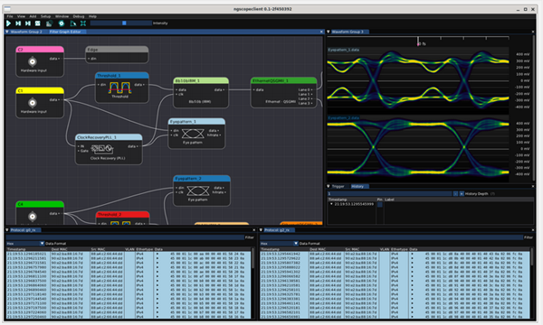Open Hex data format dropdown in g2_rx panel

click(279, 244)
